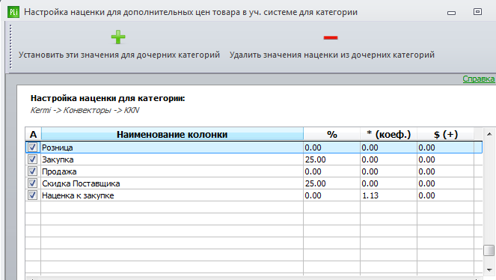
Task: Click Наценка к закупке coefficient 1.13
Action: (389, 195)
